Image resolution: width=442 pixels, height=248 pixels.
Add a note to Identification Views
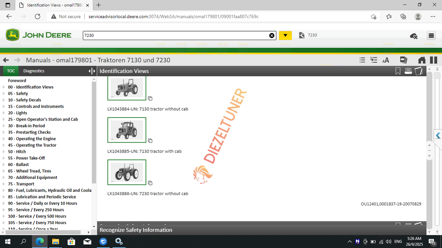pyautogui.click(x=418, y=71)
